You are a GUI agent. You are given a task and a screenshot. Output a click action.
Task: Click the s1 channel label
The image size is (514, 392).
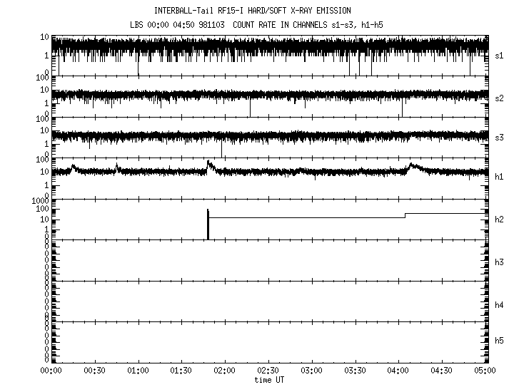[499, 55]
